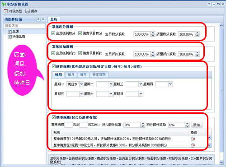Select the 101元到200元 rule text
The image size is (226, 167).
coord(112,139)
